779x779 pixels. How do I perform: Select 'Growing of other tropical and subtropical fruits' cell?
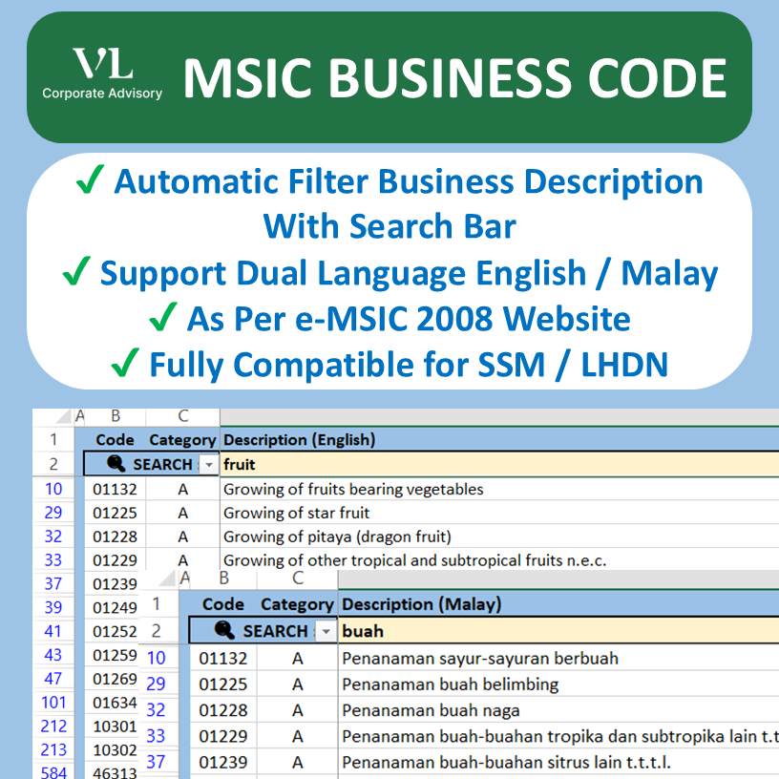(x=499, y=559)
